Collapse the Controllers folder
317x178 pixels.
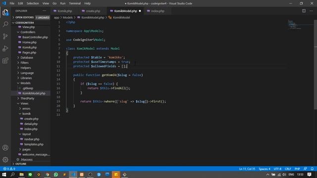(x=28, y=32)
